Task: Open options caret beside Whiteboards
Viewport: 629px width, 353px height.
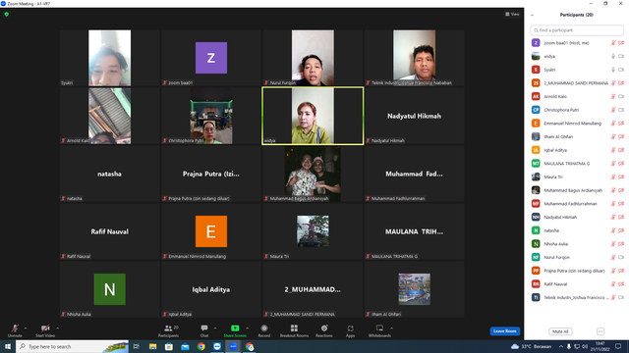Action: 392,328
